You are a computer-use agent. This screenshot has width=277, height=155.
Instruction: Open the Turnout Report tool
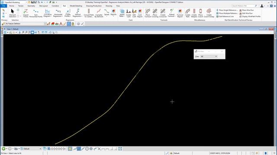click(180, 13)
